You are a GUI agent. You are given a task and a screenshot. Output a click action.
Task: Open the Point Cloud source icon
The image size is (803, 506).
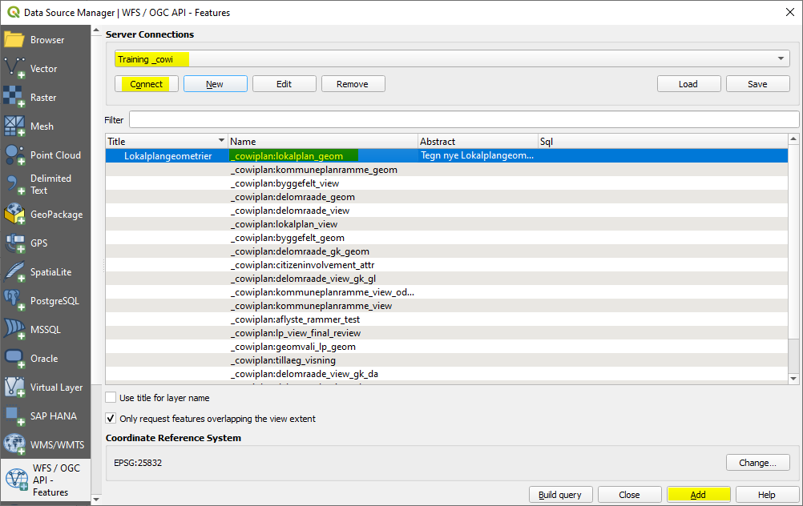pyautogui.click(x=14, y=155)
